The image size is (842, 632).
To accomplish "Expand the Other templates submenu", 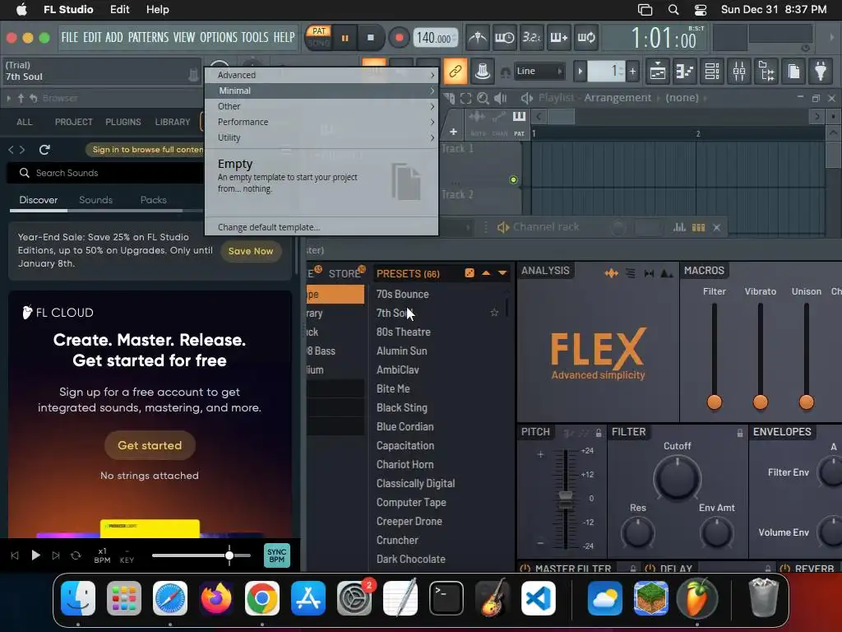I will (322, 106).
